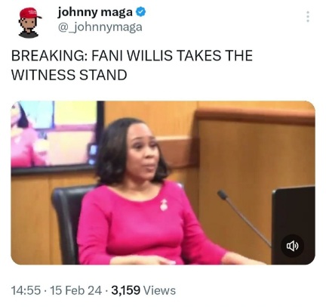
Task: Click the blue verified checkmark badge
Action: click(141, 12)
